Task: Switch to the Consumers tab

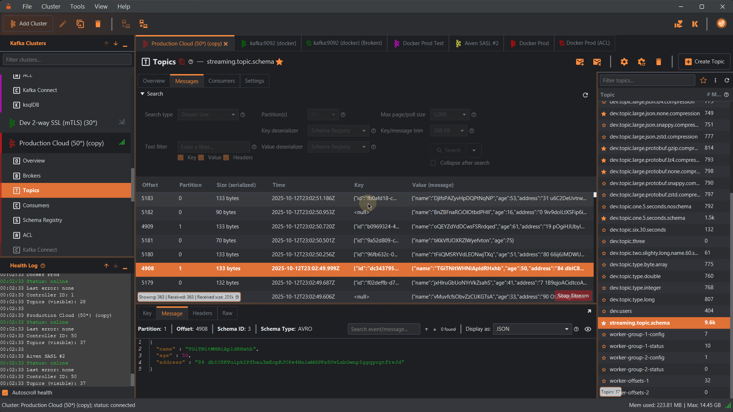Action: 221,81
